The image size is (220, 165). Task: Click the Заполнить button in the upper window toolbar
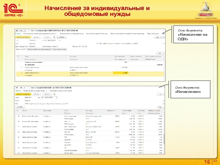tap(61, 37)
